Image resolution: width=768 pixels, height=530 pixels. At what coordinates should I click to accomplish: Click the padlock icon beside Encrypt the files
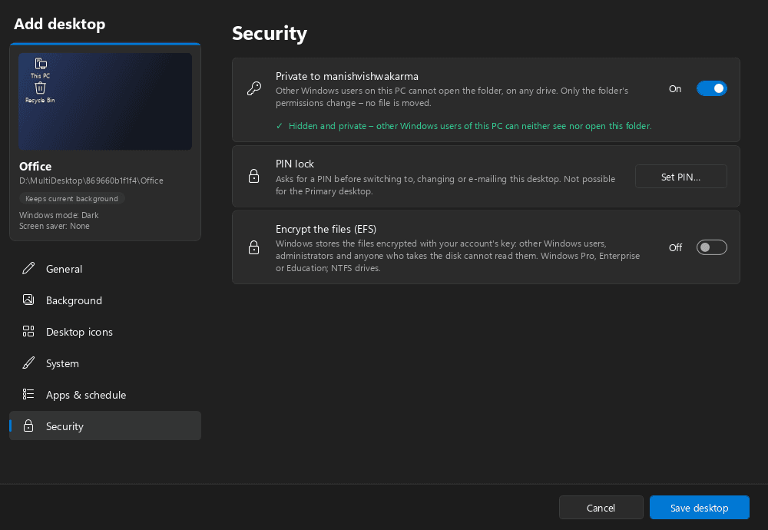(253, 247)
